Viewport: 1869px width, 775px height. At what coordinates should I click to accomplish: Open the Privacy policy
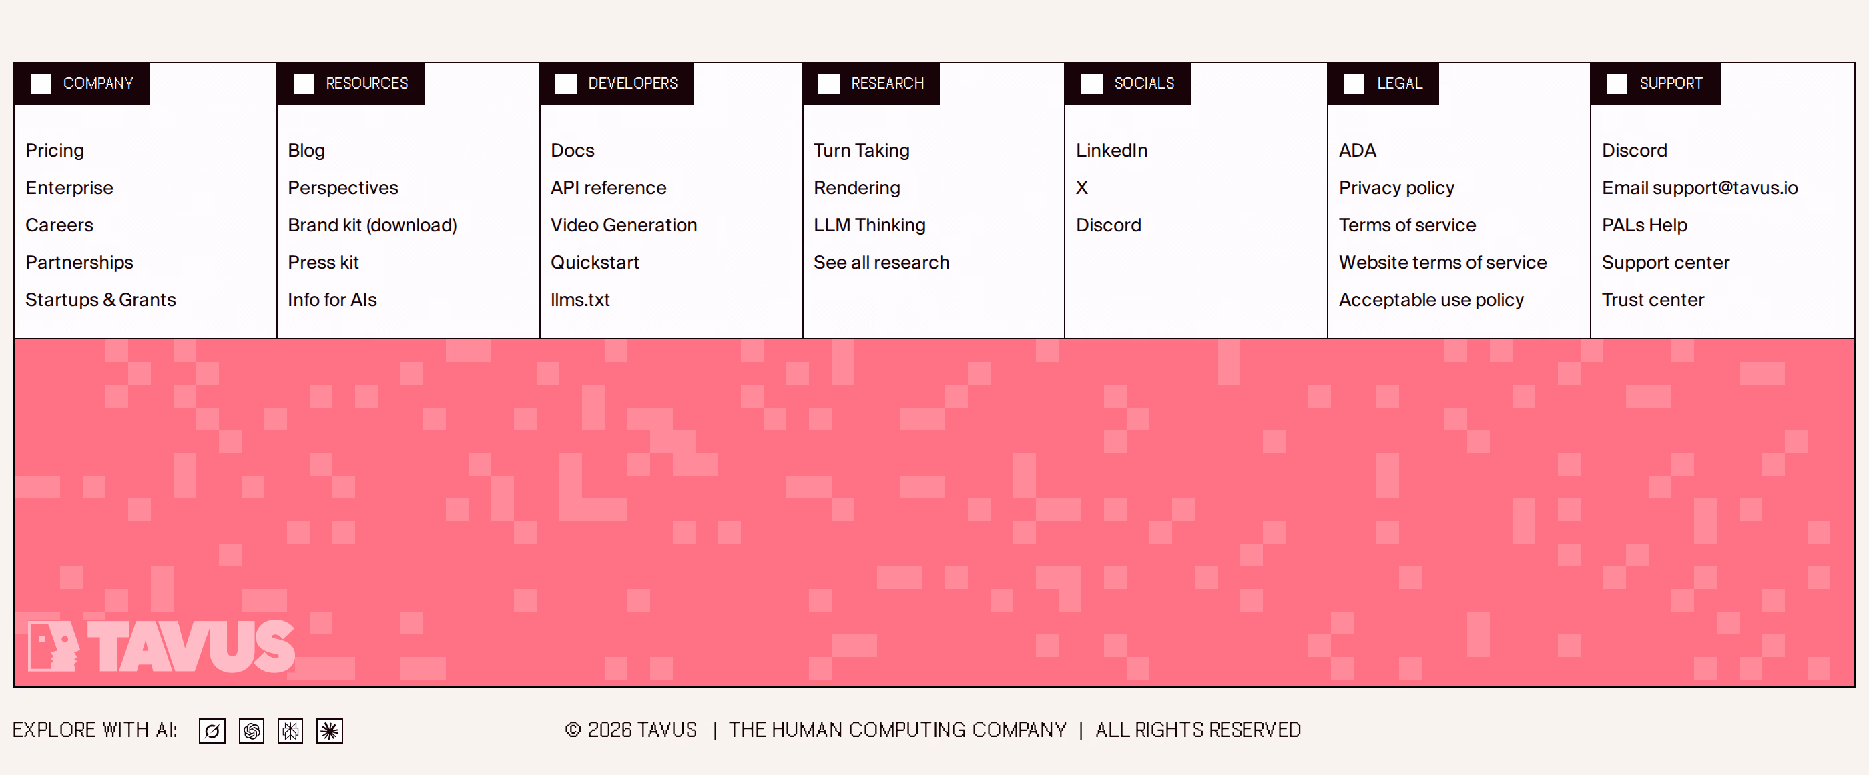click(1396, 188)
